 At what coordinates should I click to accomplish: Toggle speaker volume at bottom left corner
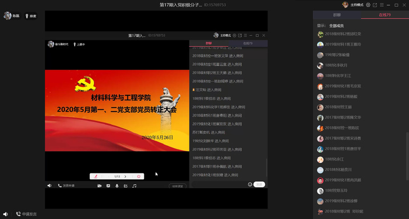tap(5, 214)
